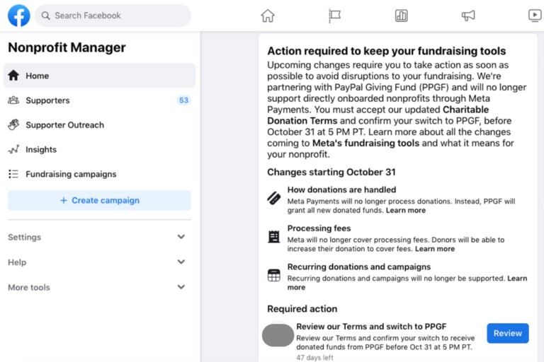This screenshot has height=362, width=544.
Task: Click Learn more under Processing fees
Action: coord(435,249)
